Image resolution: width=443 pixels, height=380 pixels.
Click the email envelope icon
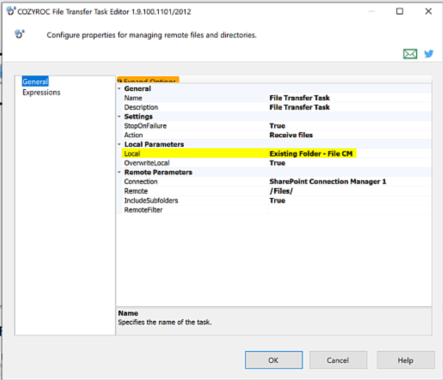click(410, 54)
